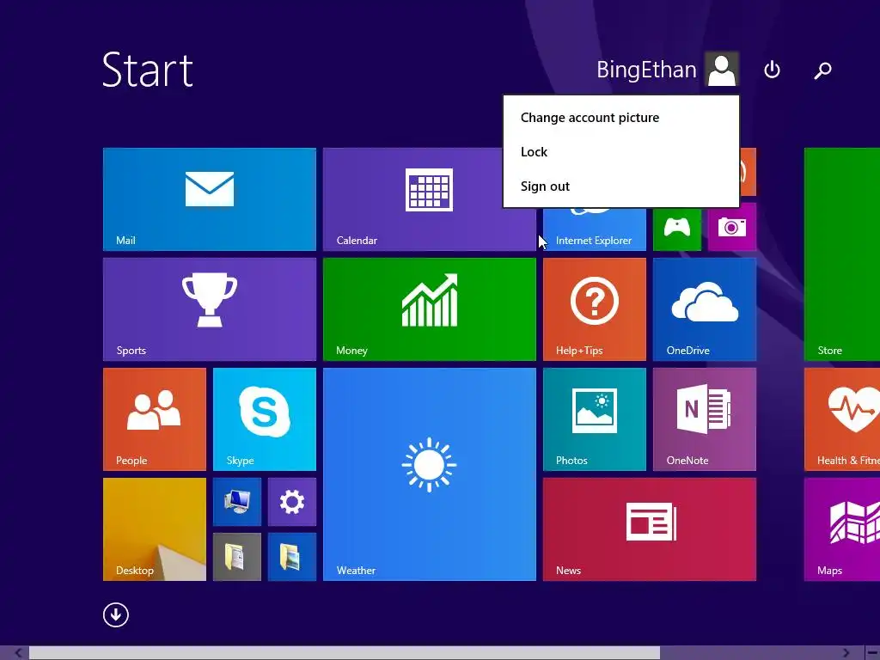The image size is (880, 660).
Task: Click the scrollbar right arrow
Action: point(846,653)
